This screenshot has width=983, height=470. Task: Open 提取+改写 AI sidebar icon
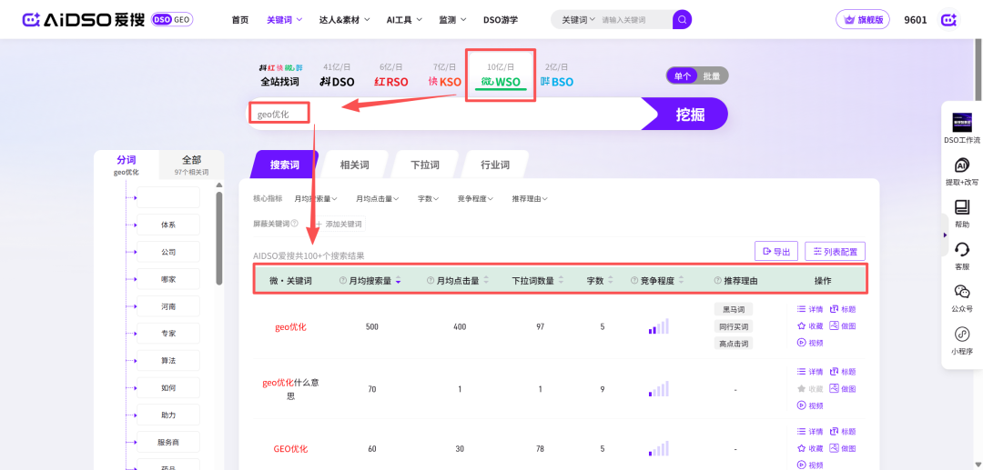(x=962, y=165)
